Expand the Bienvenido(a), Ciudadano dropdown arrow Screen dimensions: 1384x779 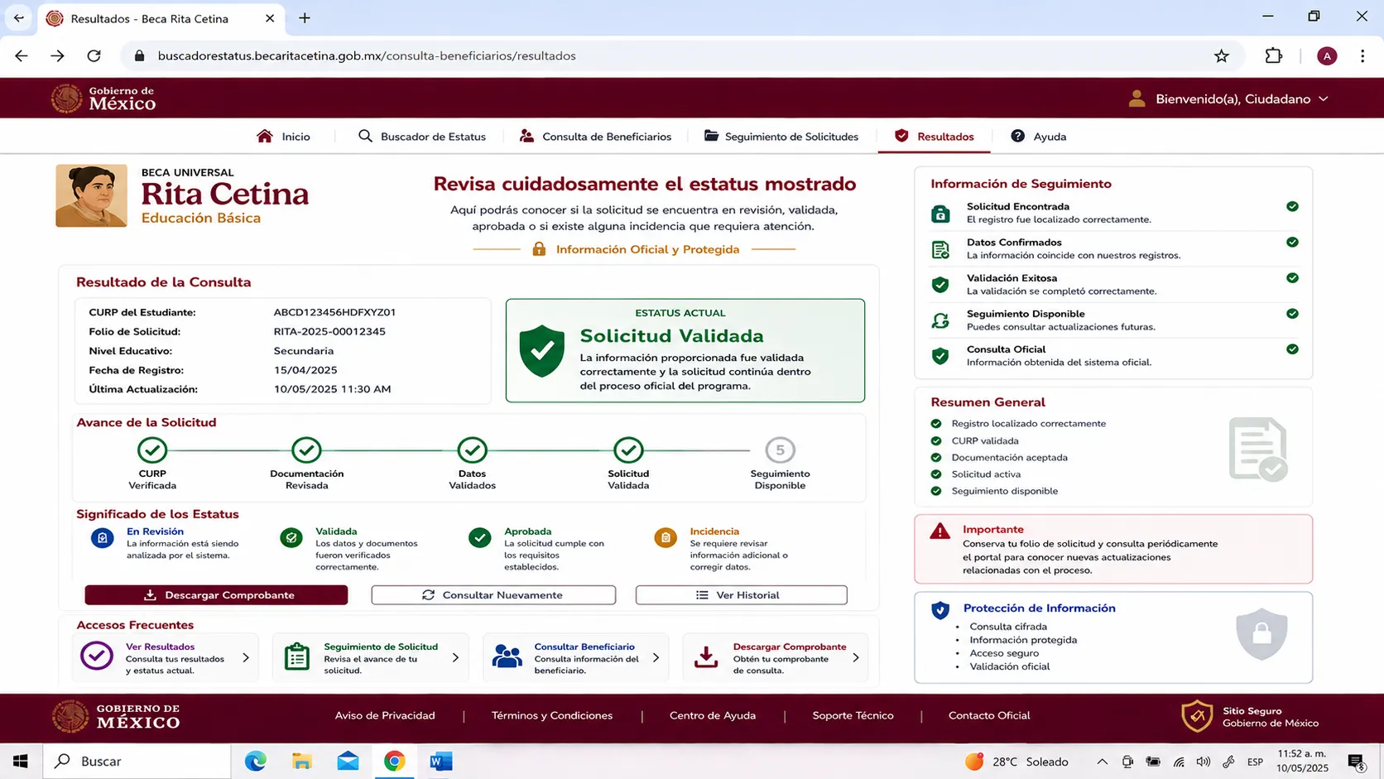coord(1324,99)
